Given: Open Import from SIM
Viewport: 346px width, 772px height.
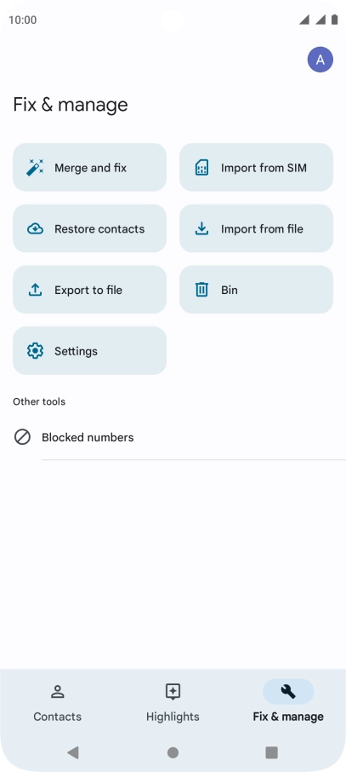Looking at the screenshot, I should click(x=256, y=167).
